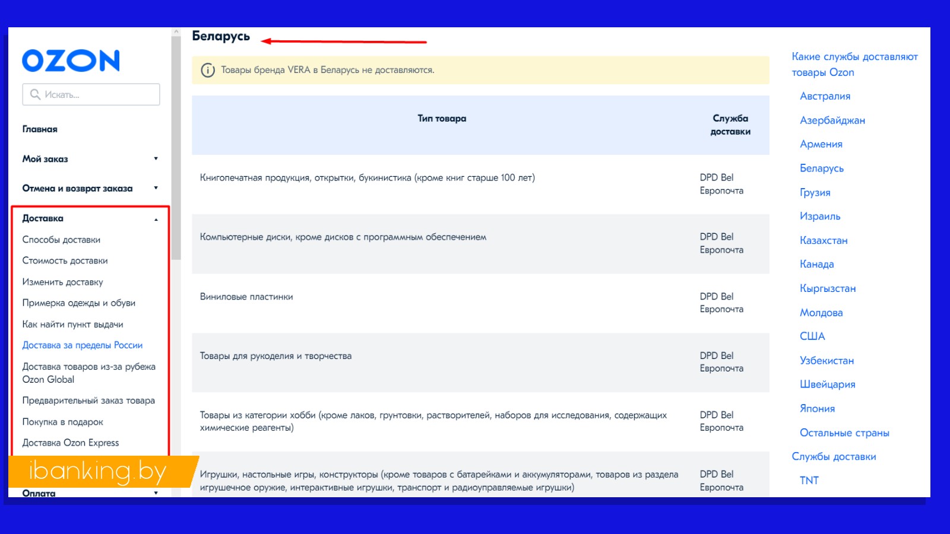Click DPD Bel in Виниловые пластинки row
Screen dimensions: 950x534
coord(717,296)
